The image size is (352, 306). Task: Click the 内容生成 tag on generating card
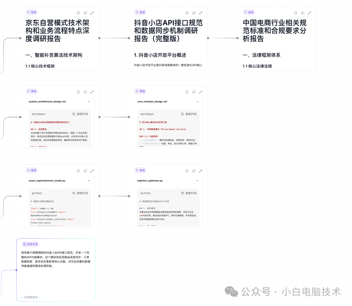click(31, 244)
